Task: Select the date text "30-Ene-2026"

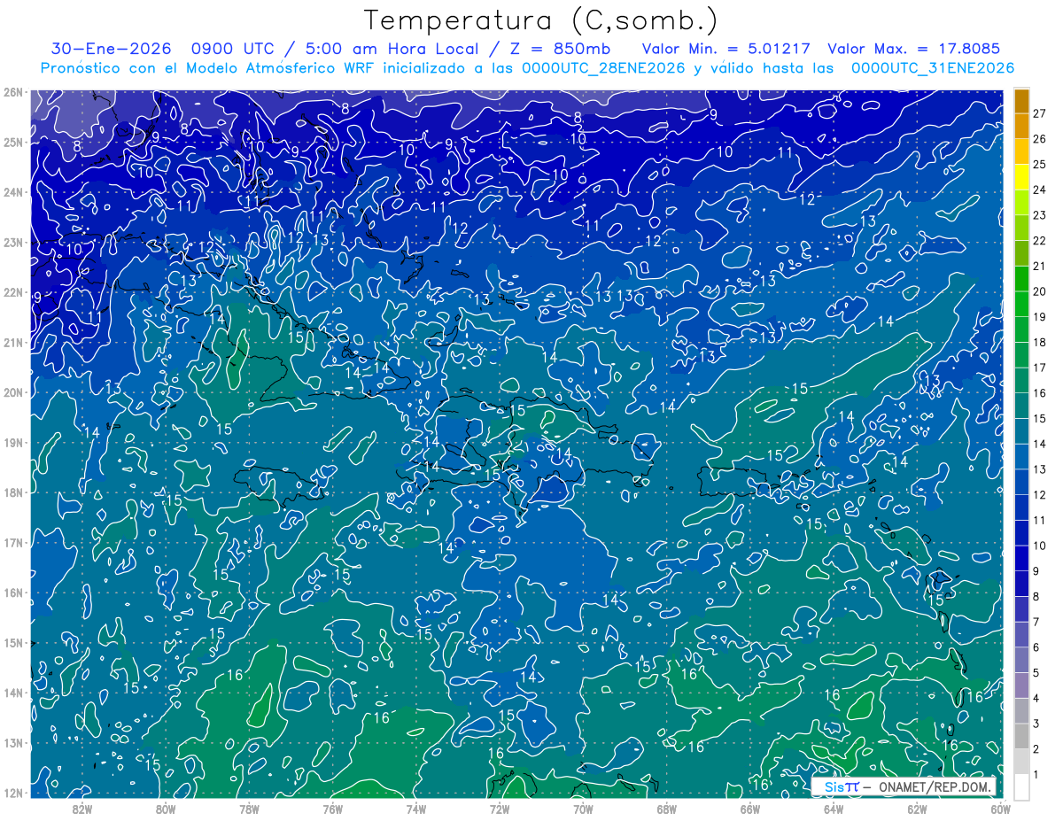Action: (111, 49)
